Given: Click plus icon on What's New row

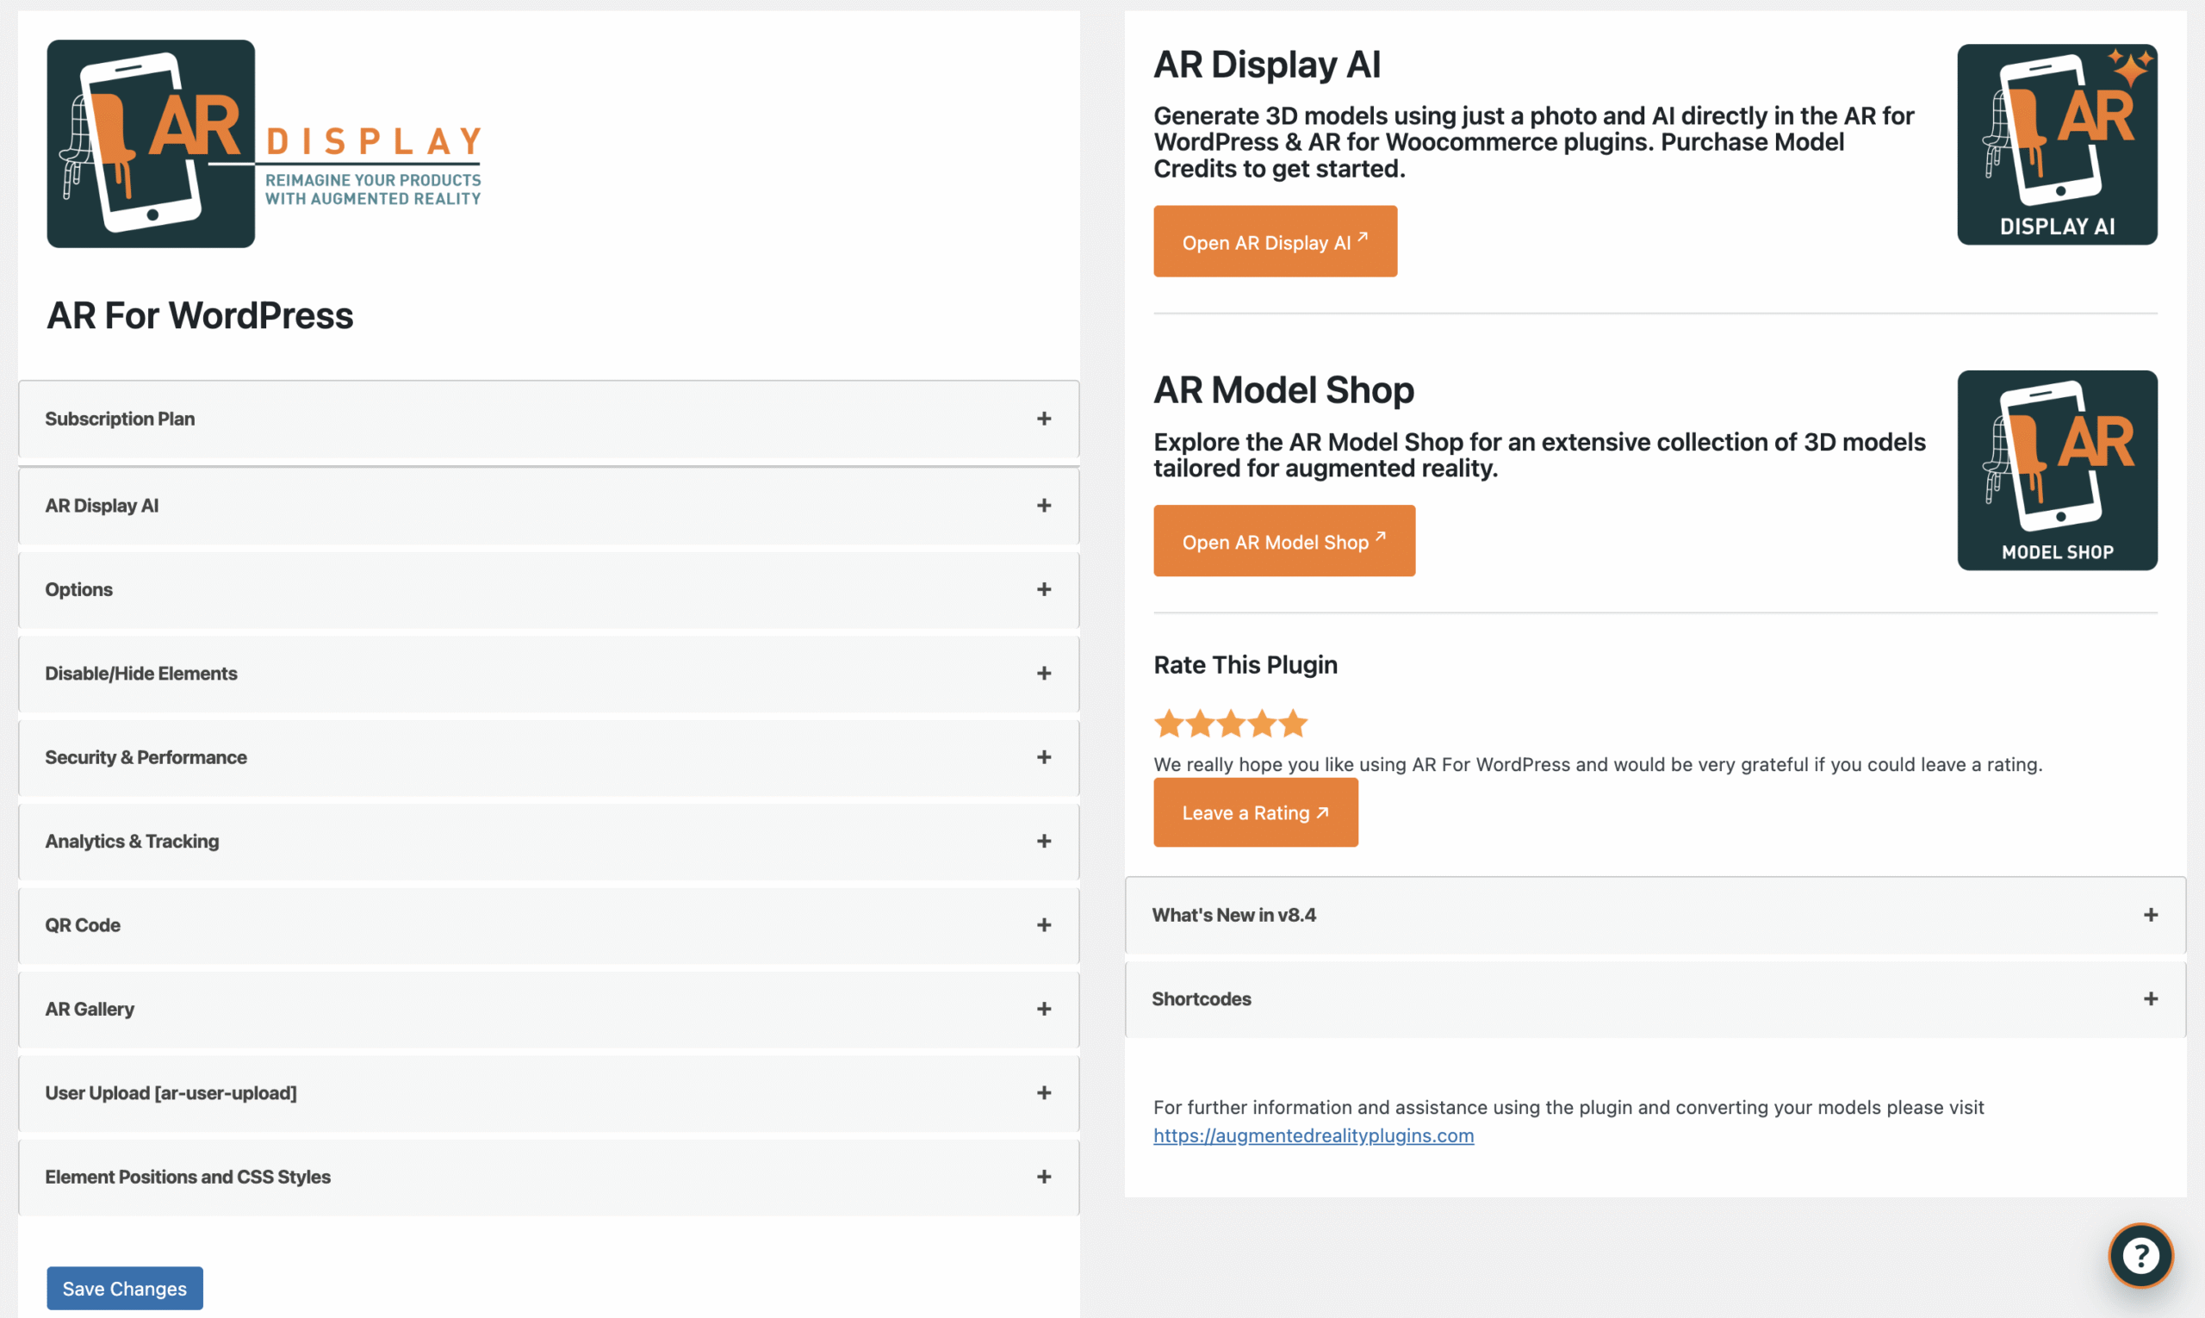Looking at the screenshot, I should 2150,915.
